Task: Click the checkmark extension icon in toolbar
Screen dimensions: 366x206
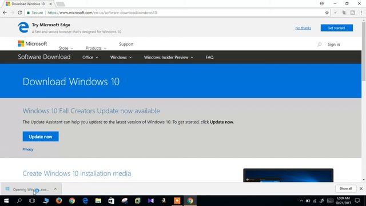Action: pyautogui.click(x=336, y=13)
